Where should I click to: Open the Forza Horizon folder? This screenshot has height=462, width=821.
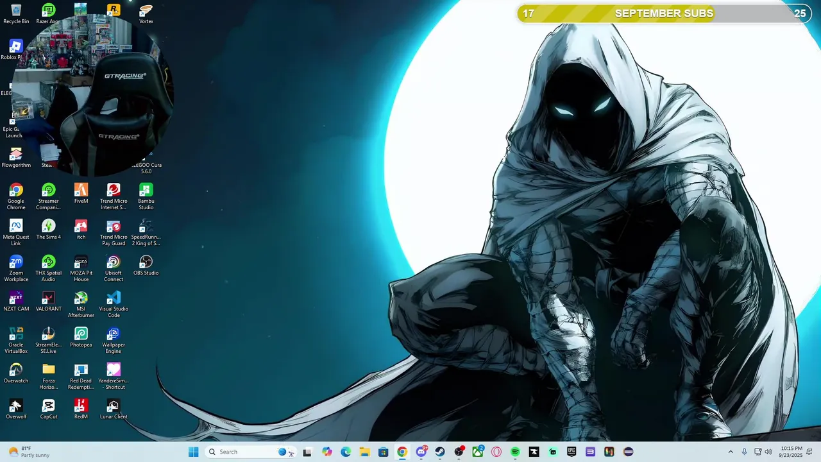pos(48,376)
